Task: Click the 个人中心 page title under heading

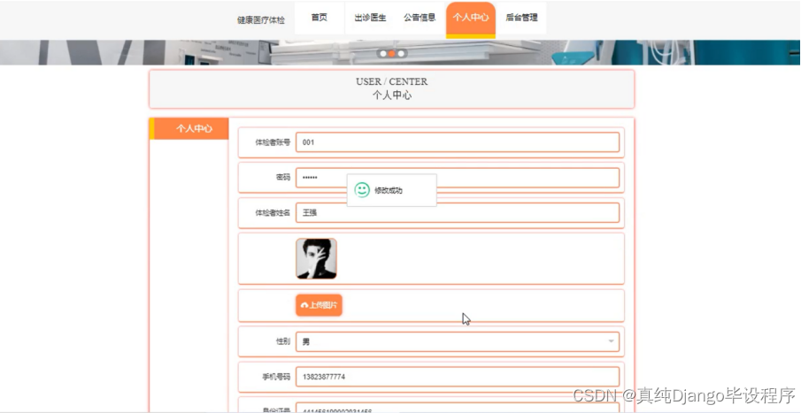Action: coord(391,95)
